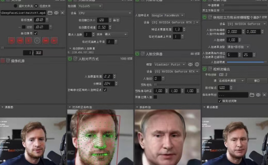Click the 目标延迟 500 value field
The height and width of the screenshot is (165, 268).
[x=224, y=88]
